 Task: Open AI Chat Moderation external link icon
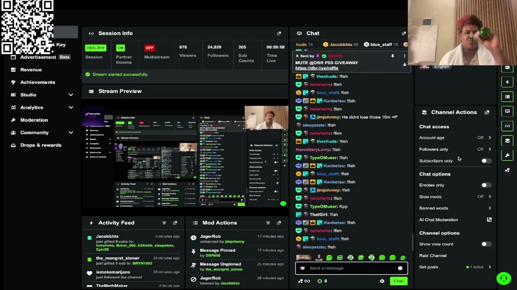(x=489, y=220)
